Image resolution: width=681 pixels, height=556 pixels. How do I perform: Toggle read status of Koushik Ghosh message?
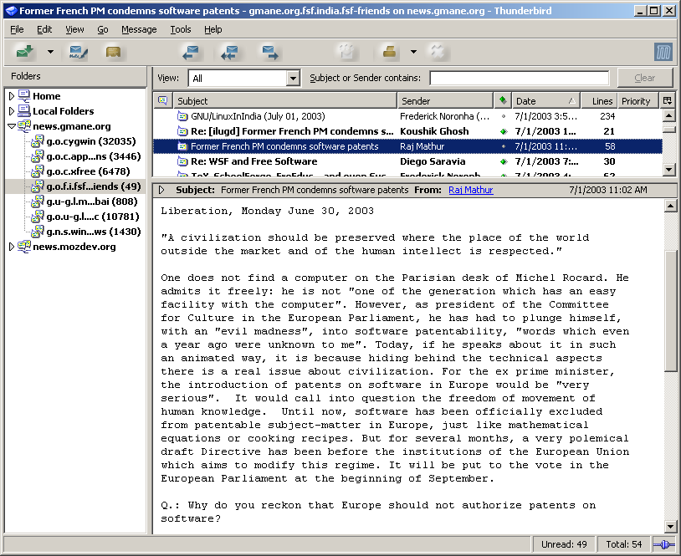(x=503, y=132)
